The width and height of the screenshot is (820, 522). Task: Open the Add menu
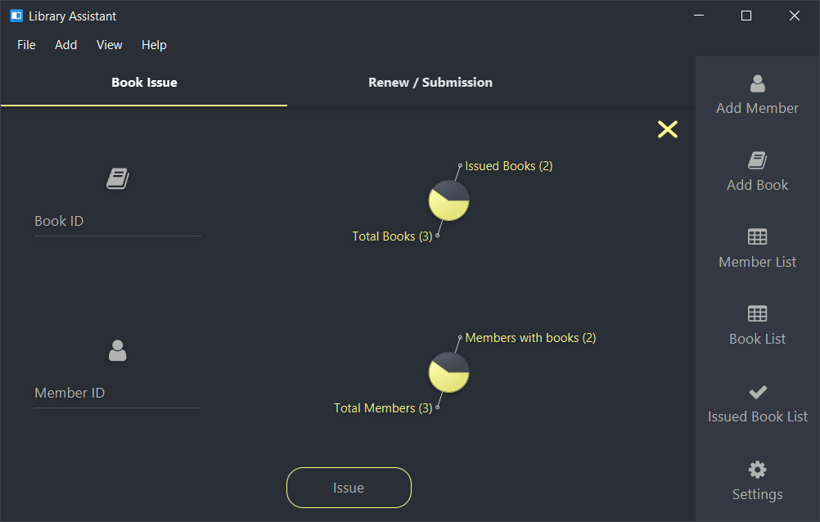coord(66,45)
